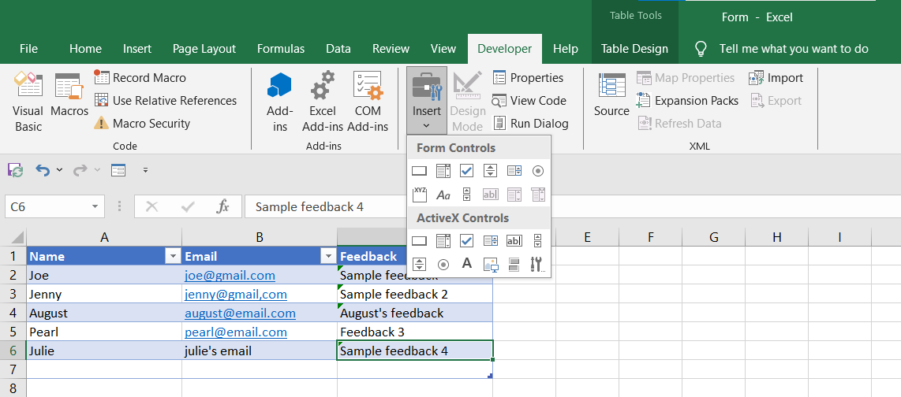Click the Insert Function fx button
Image resolution: width=901 pixels, height=397 pixels.
coord(223,207)
